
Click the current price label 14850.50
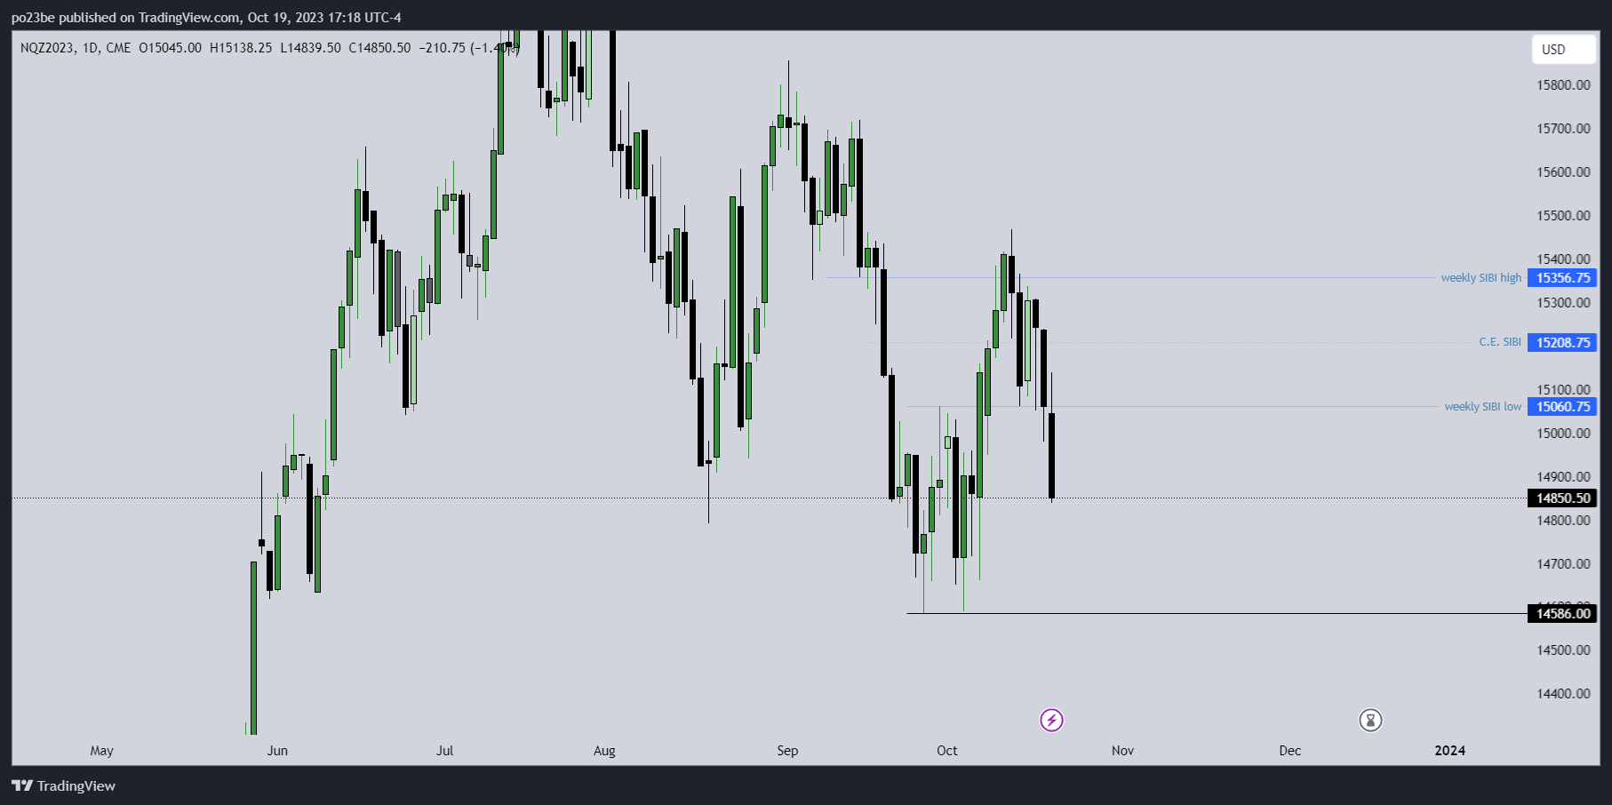1562,498
